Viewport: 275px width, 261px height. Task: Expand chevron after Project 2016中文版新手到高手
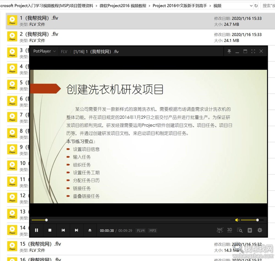click(210, 6)
